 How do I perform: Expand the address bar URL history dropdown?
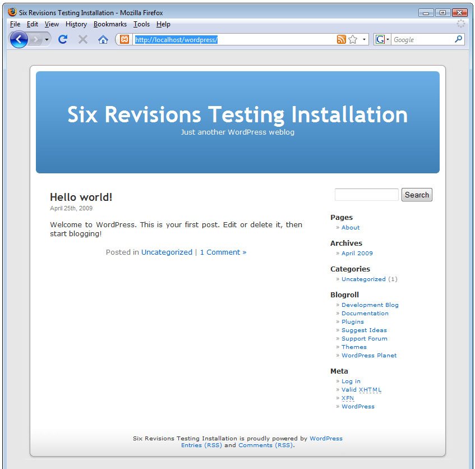coord(364,40)
